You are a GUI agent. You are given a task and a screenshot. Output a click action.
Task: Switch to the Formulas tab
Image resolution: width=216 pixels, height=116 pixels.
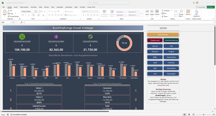click(x=33, y=7)
